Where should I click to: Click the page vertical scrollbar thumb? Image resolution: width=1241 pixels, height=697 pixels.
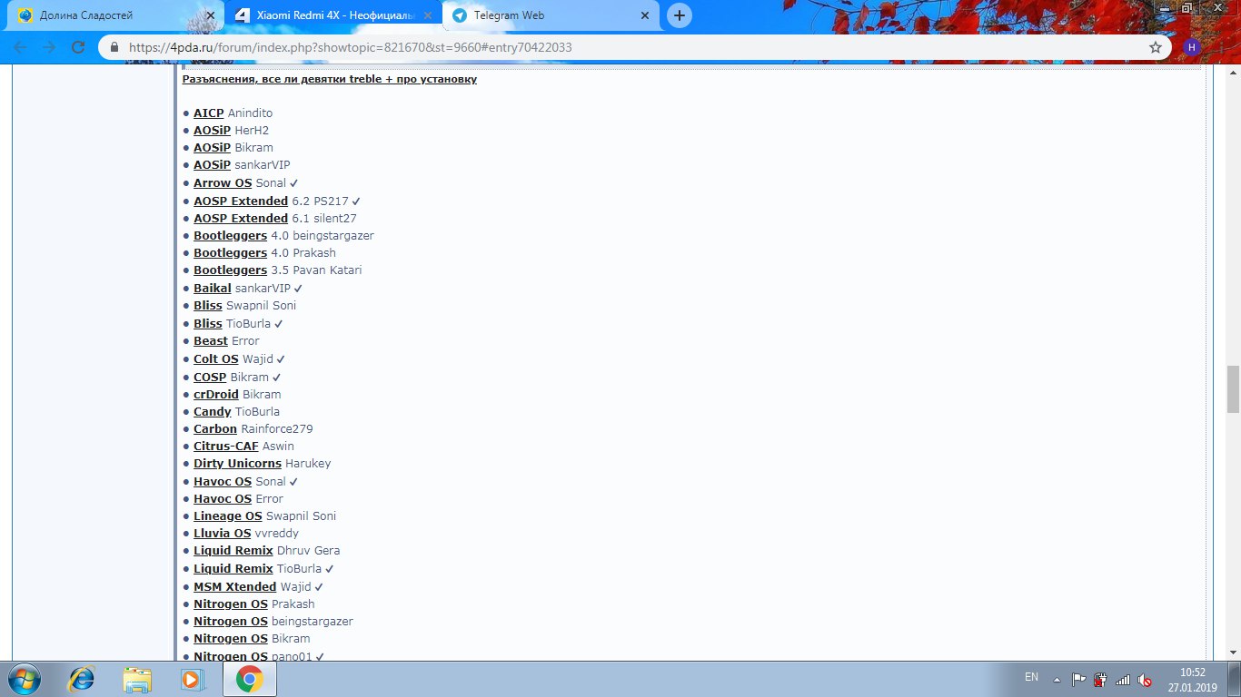tap(1233, 389)
